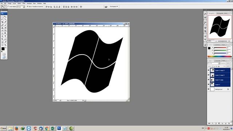Open the Paragraph panel dock icon
The image size is (233, 131).
point(205,39)
